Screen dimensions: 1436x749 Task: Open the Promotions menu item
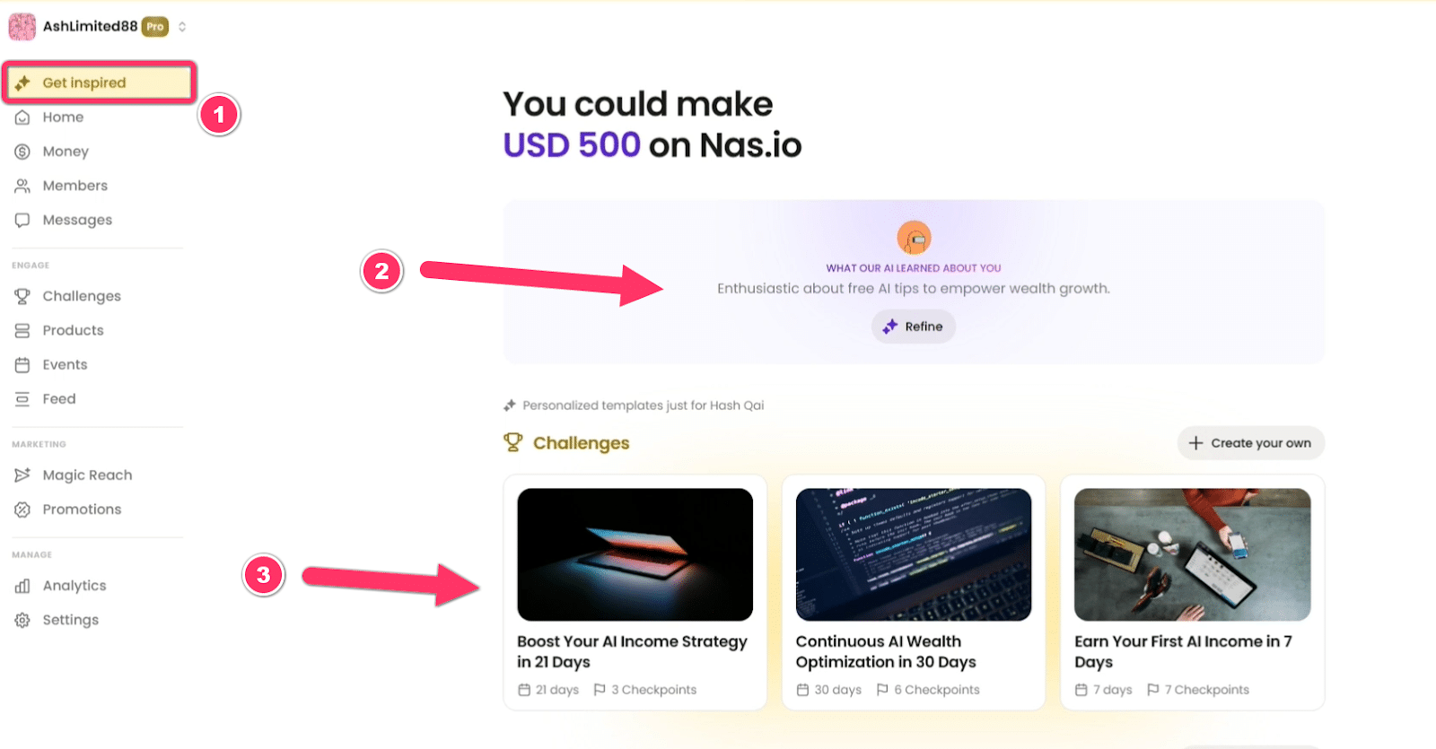click(x=82, y=509)
